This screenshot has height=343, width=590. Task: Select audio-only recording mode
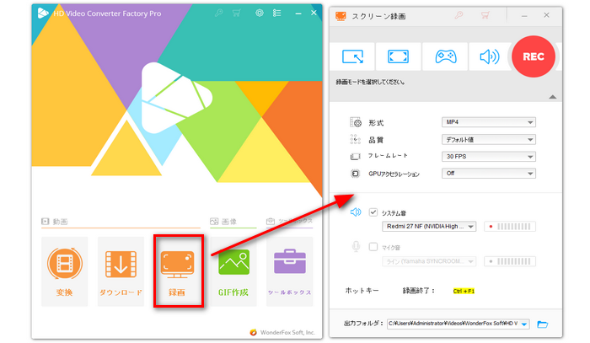click(x=490, y=56)
